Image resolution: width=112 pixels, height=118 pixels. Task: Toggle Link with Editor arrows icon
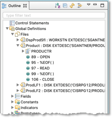[79, 6]
